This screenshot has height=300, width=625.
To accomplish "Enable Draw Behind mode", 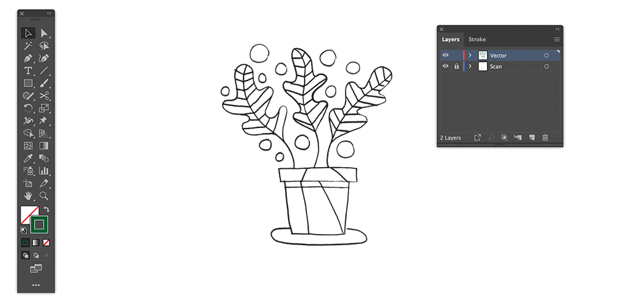I will tap(36, 255).
